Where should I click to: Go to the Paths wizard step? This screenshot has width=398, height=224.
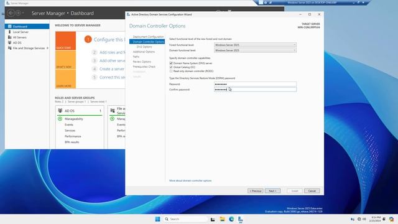(136, 57)
